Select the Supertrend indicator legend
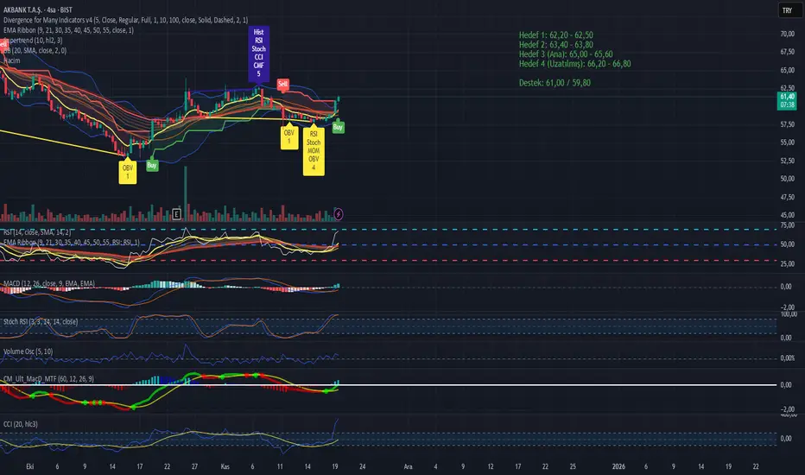The image size is (805, 475). (33, 41)
